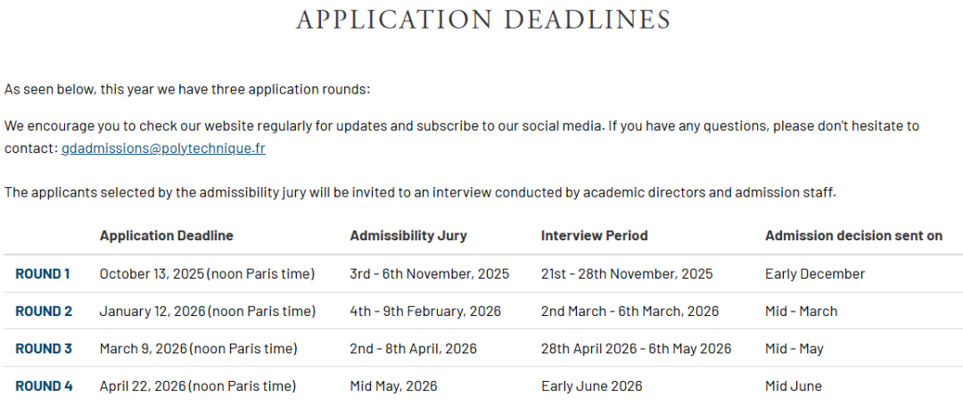The height and width of the screenshot is (405, 963).
Task: Click the Admissibility Jury column header
Action: (408, 236)
